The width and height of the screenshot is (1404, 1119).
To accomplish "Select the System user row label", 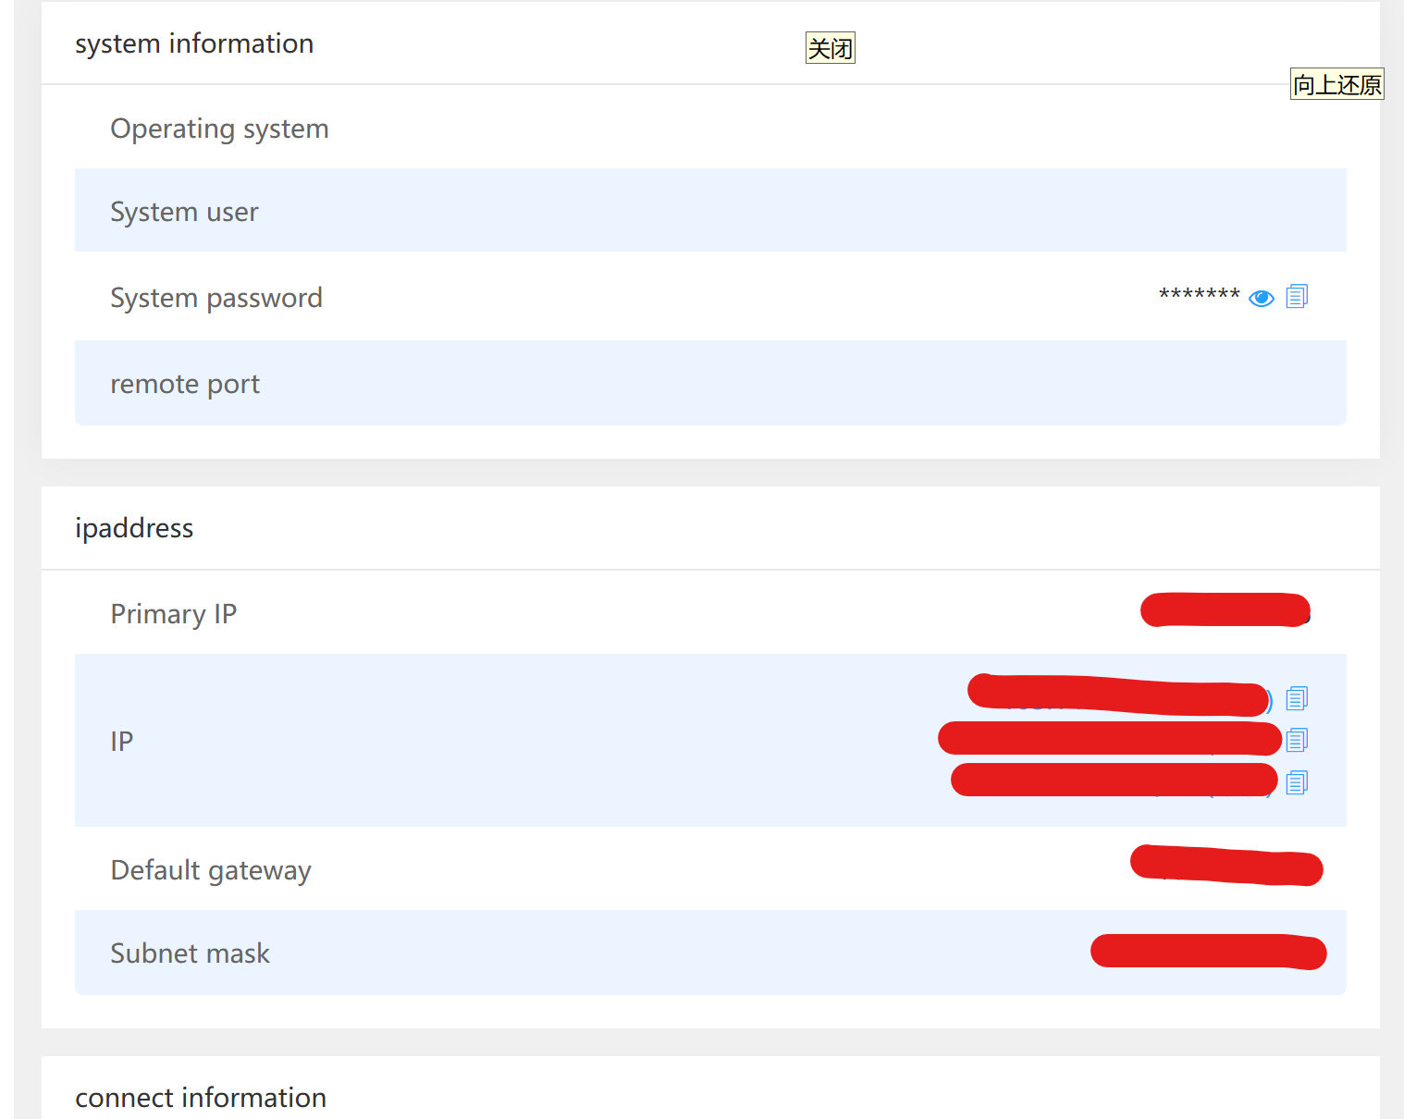I will [x=184, y=212].
